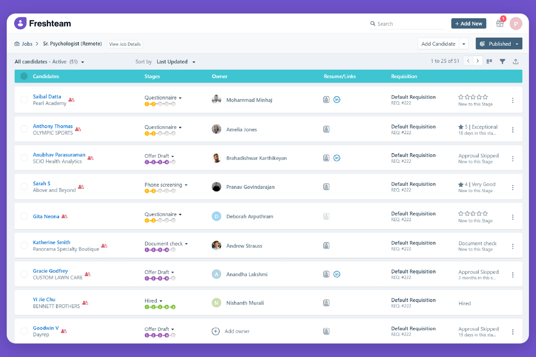This screenshot has width=536, height=357.
Task: Open Saibal Datta's resume icon
Action: pos(326,99)
